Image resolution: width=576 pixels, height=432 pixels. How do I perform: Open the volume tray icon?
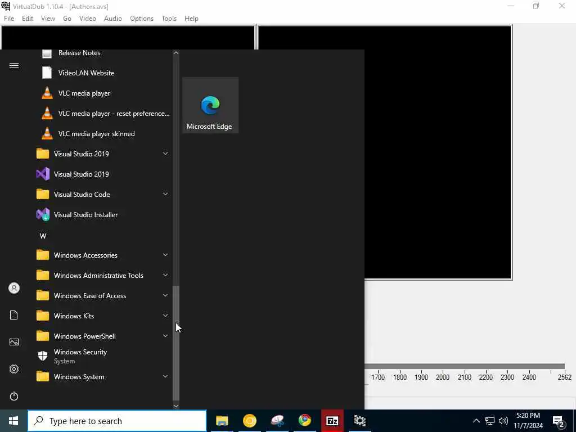click(x=503, y=421)
